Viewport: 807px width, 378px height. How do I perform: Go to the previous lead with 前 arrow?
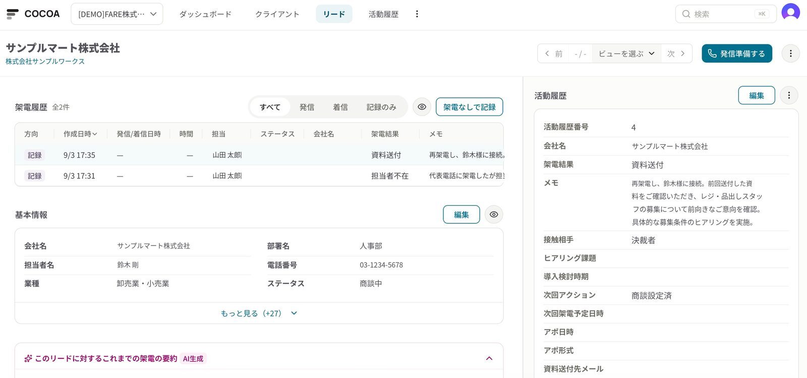pyautogui.click(x=553, y=53)
